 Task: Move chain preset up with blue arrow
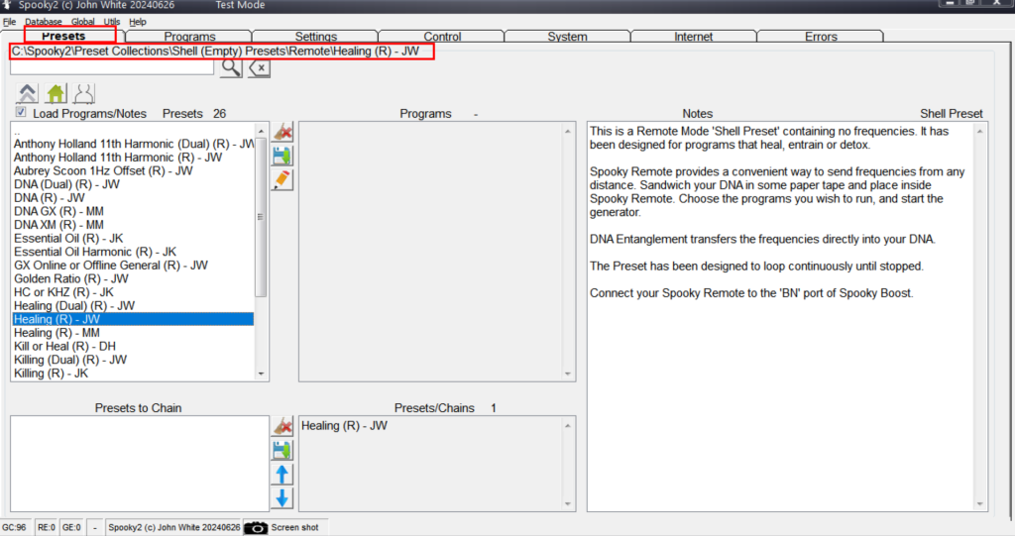(282, 474)
